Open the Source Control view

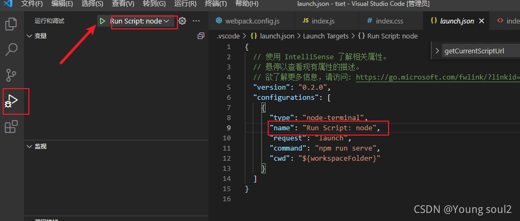click(12, 75)
